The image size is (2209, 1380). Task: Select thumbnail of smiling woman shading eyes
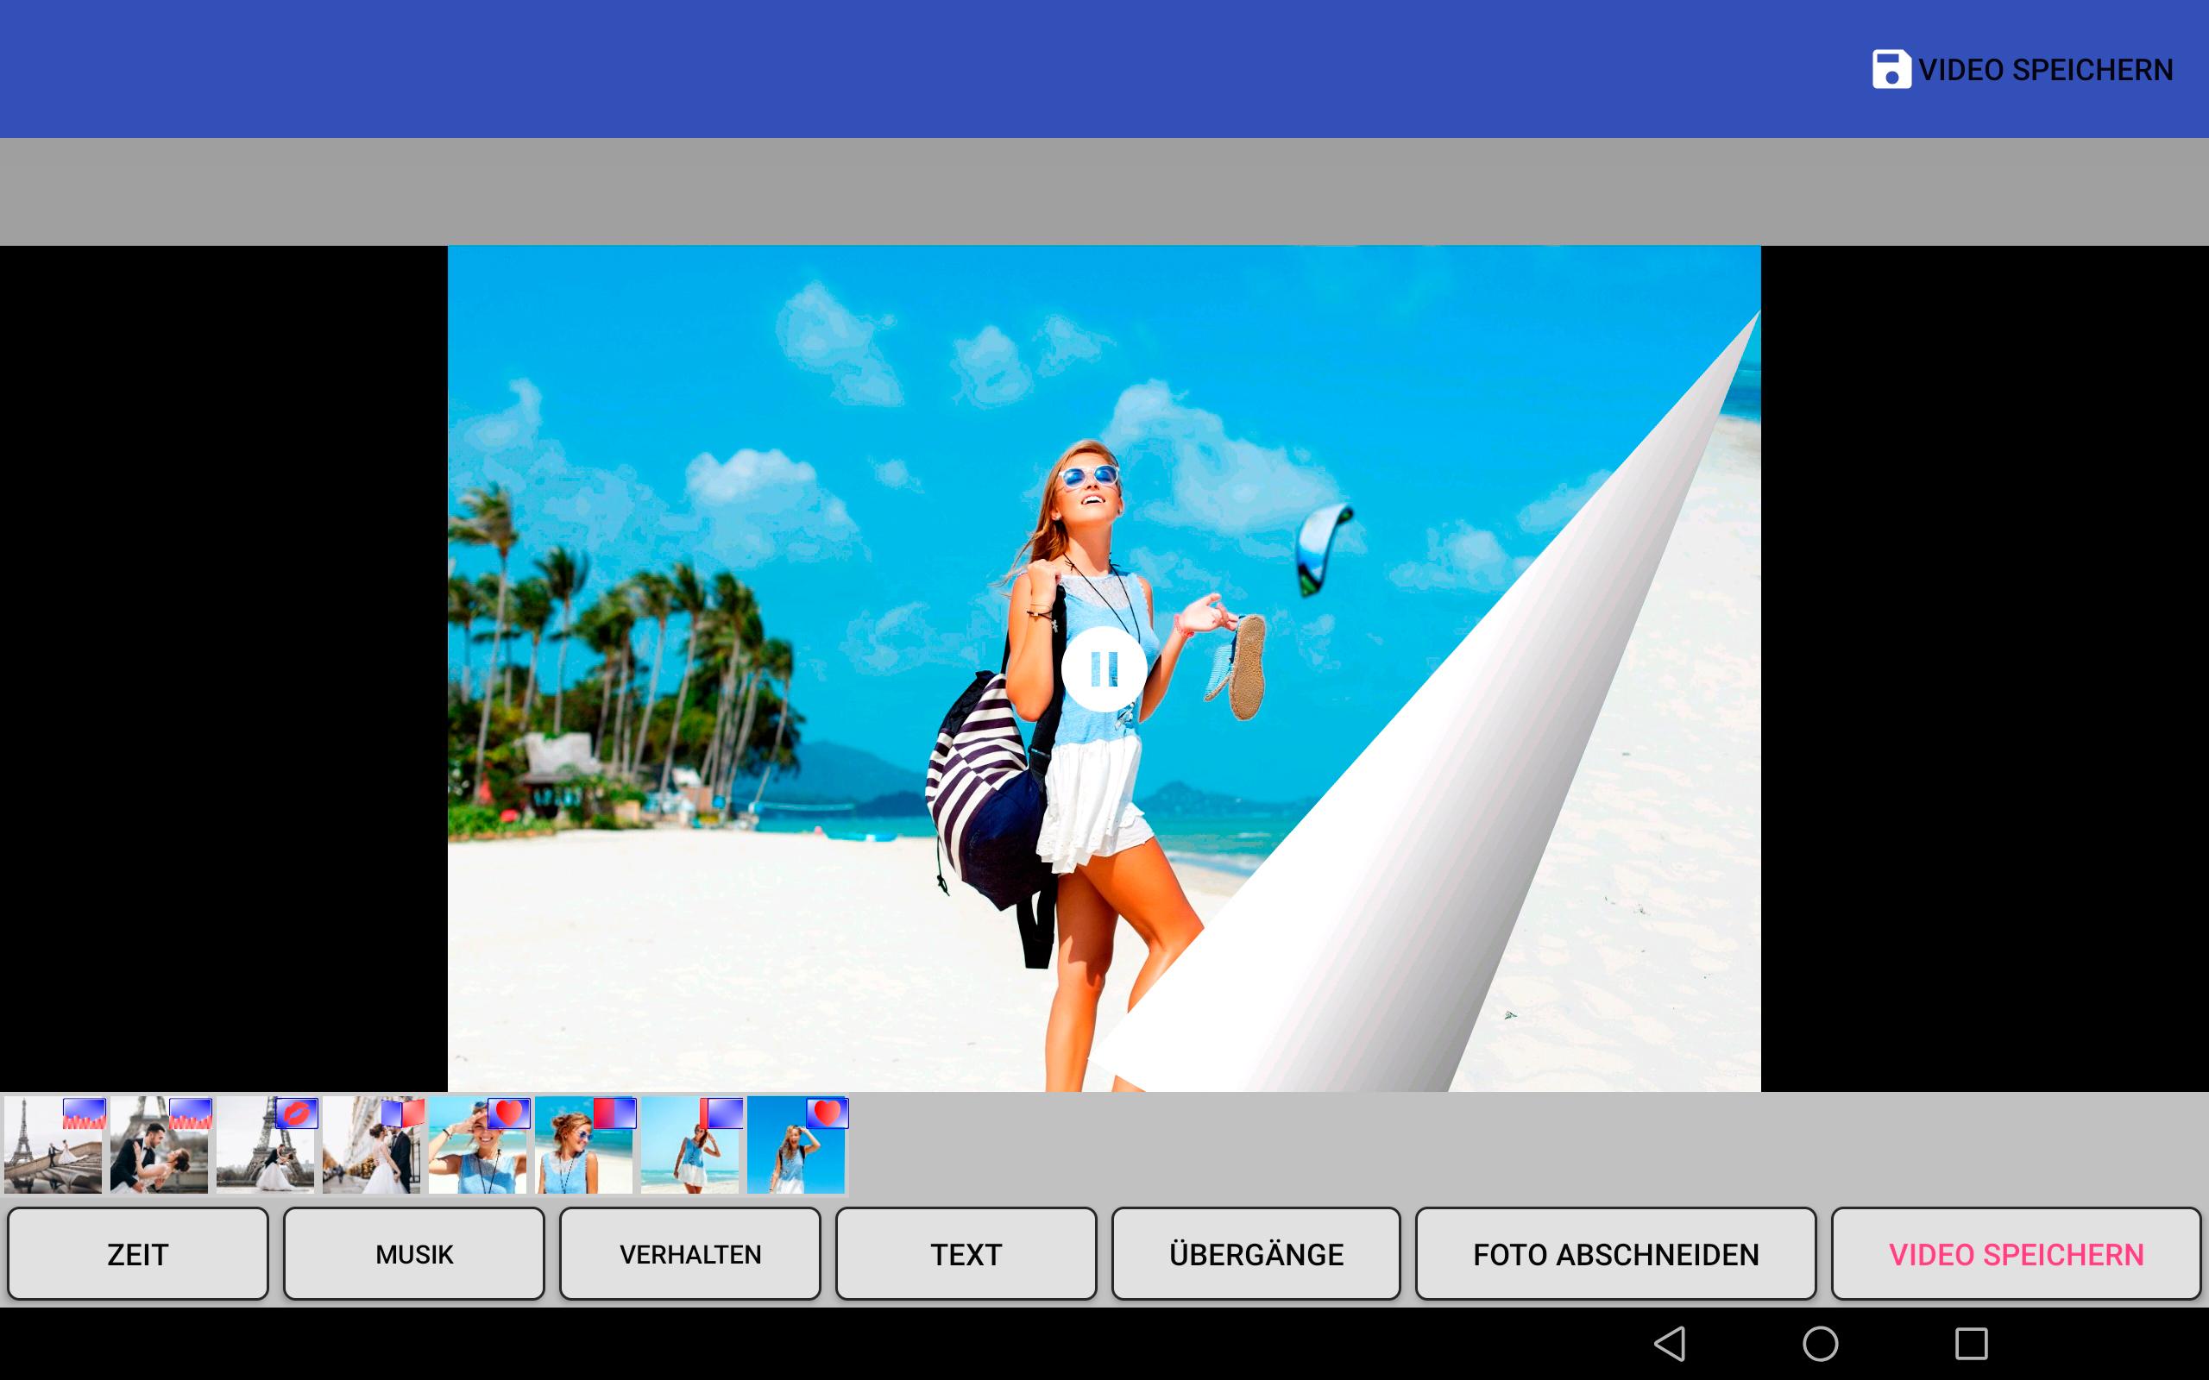[477, 1145]
